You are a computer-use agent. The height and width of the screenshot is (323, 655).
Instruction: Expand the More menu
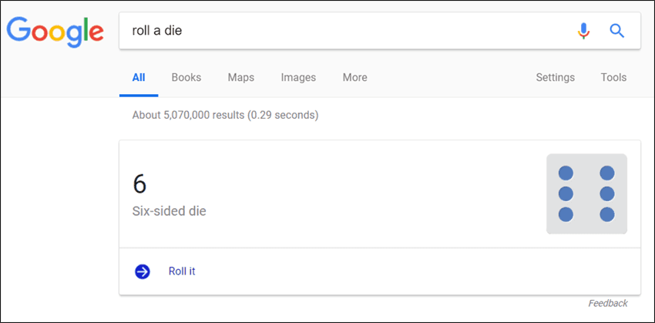point(355,78)
